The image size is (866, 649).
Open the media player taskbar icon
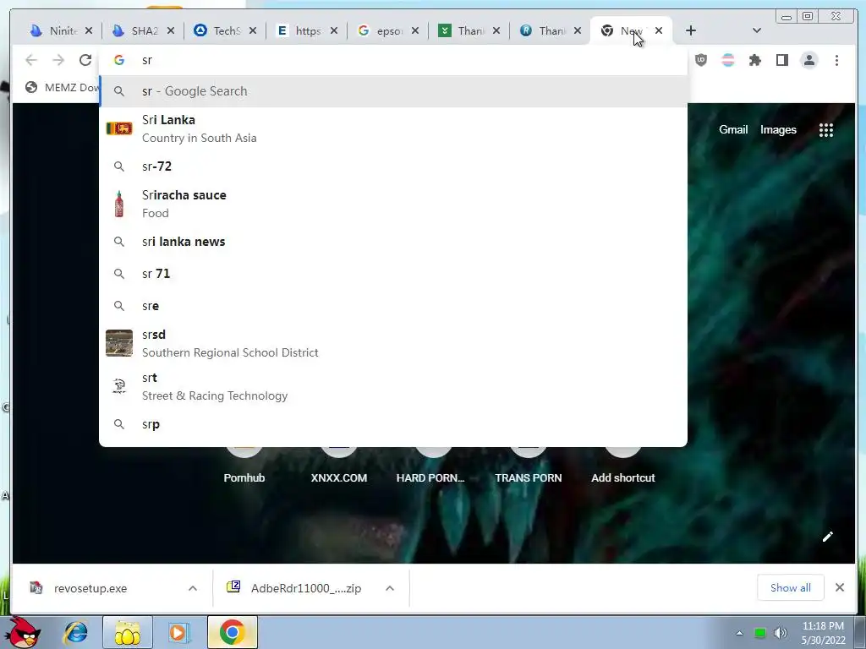[178, 632]
